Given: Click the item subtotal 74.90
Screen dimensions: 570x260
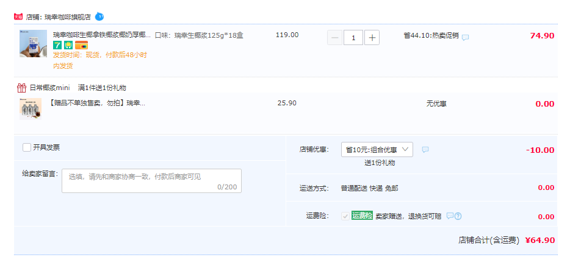Looking at the screenshot, I should (542, 35).
